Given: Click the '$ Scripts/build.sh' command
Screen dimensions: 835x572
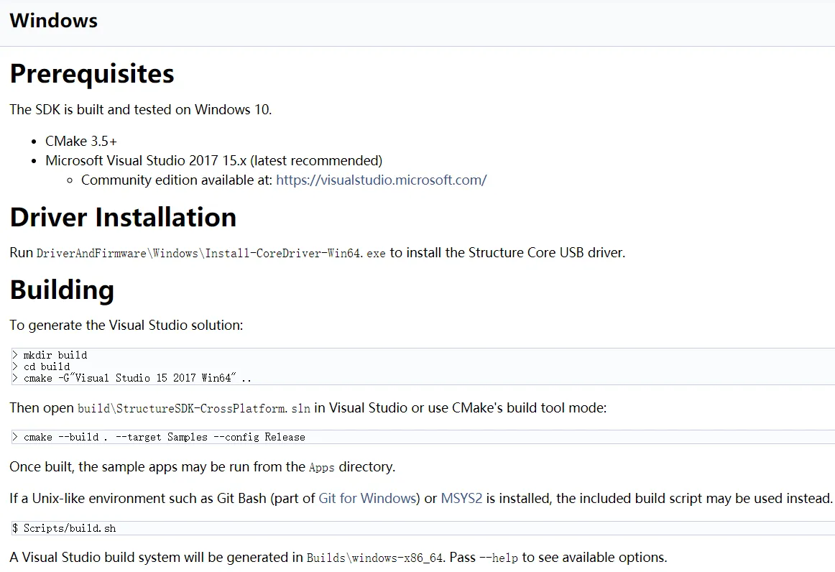Looking at the screenshot, I should 64,528.
